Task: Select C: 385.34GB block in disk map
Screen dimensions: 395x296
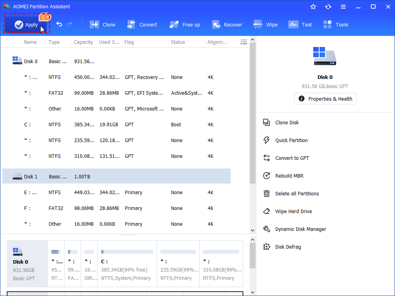Action: coord(127,264)
